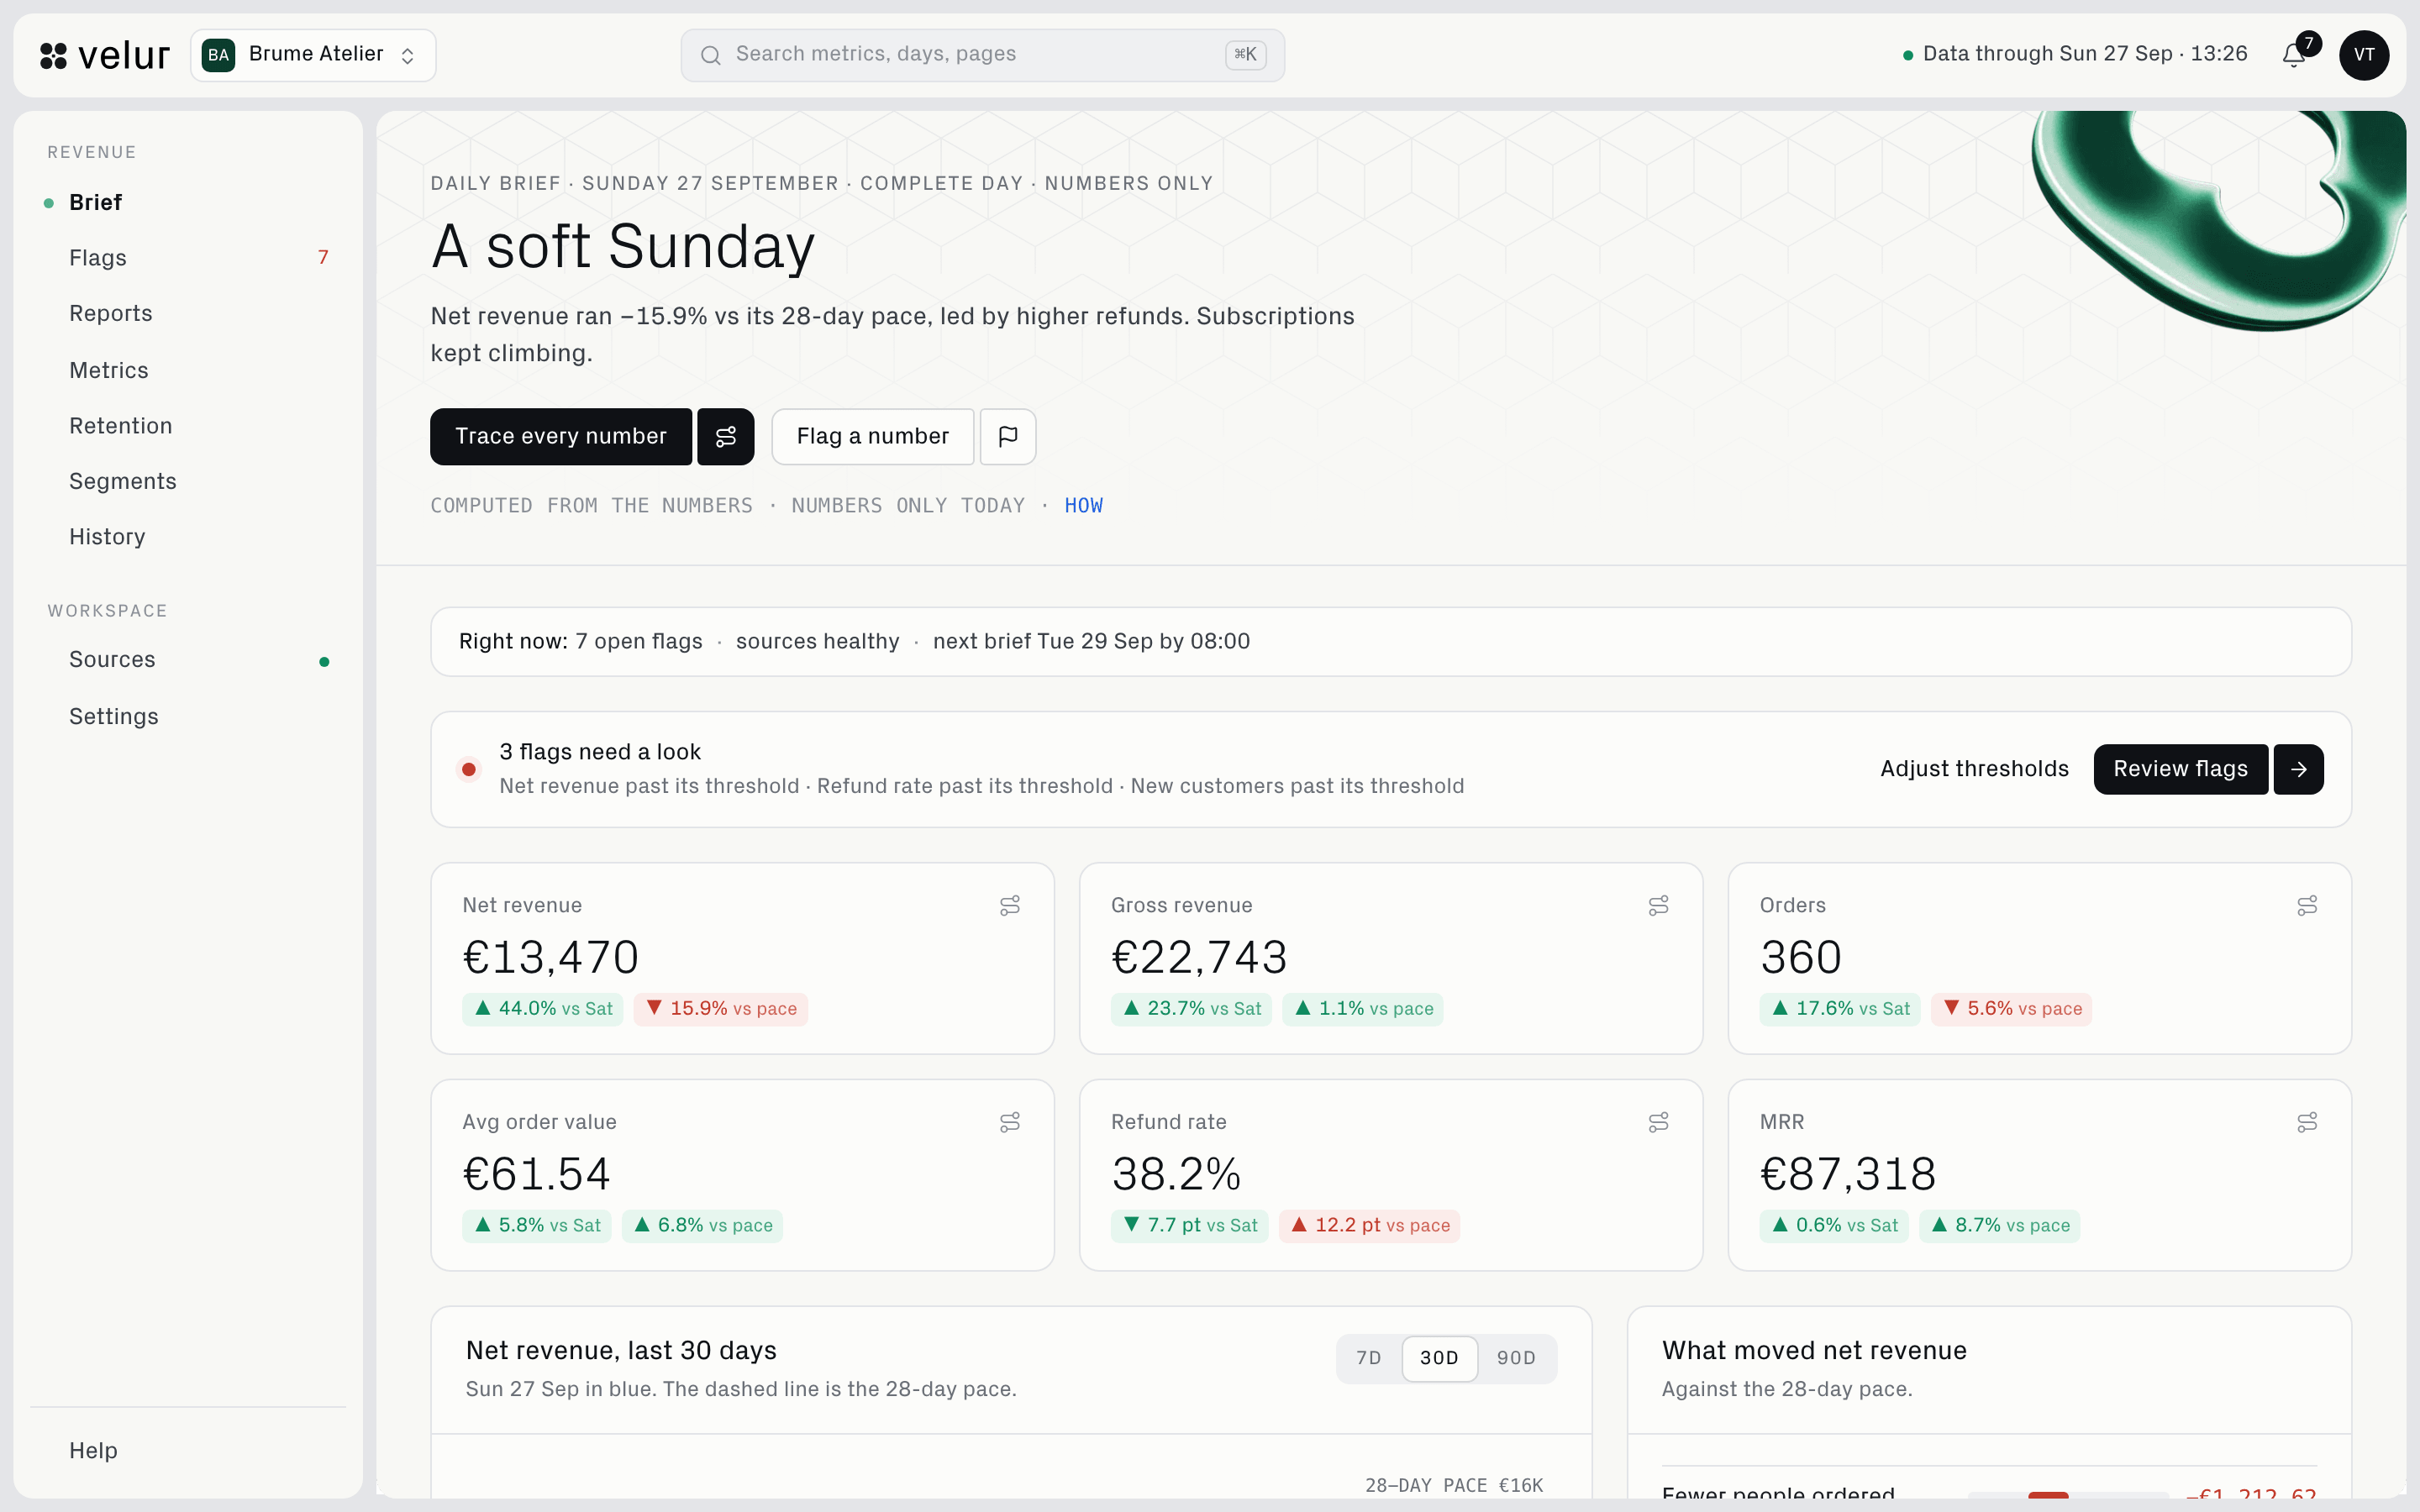
Task: Open the notifications bell
Action: [2294, 55]
